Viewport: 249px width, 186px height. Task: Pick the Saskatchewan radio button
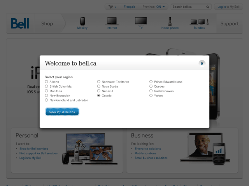151,91
